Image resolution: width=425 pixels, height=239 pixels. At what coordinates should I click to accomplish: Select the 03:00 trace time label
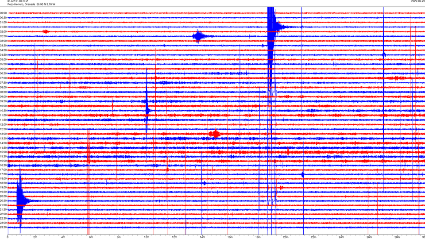coord(4,41)
